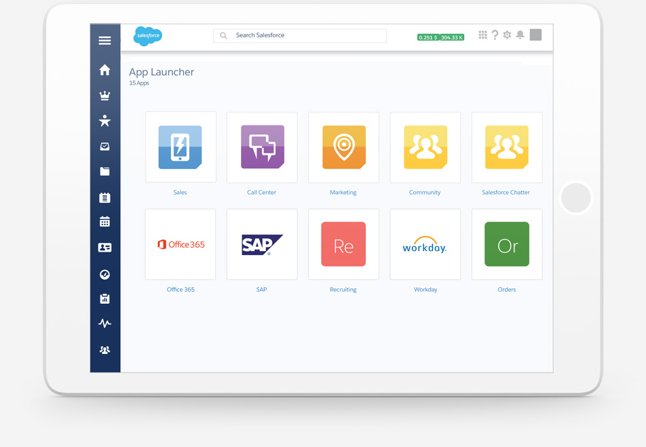Open the user avatar square in the header

pyautogui.click(x=535, y=35)
